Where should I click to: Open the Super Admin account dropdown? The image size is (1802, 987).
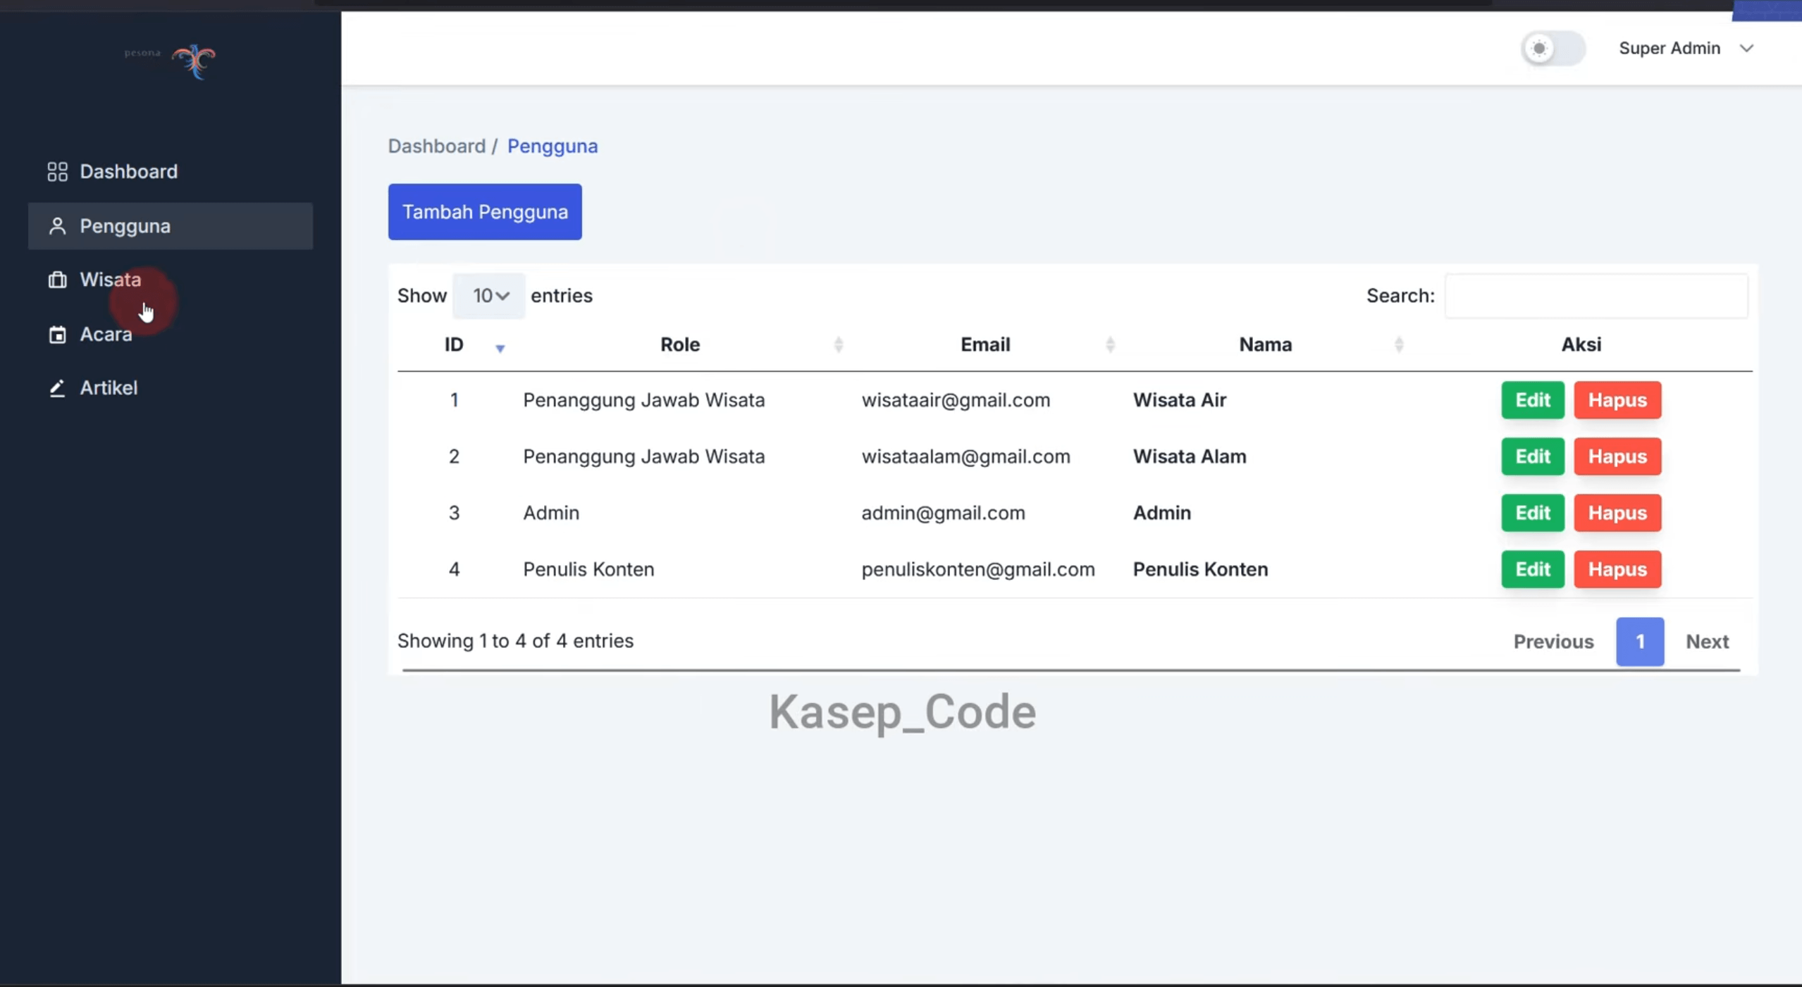1686,49
